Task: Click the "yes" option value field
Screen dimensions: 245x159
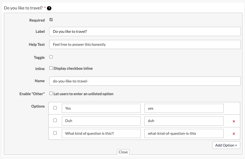Action: point(184,108)
